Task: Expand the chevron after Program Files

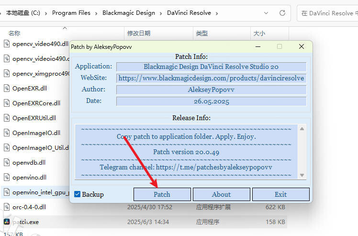Action: click(x=96, y=13)
